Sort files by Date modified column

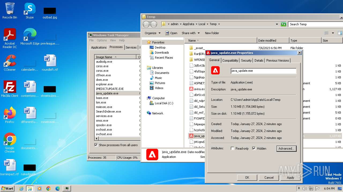[x=273, y=41]
